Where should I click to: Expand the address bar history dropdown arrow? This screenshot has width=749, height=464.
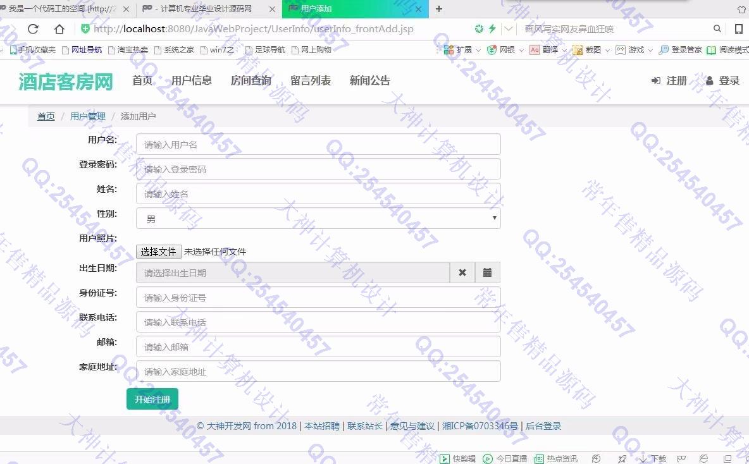coord(509,28)
